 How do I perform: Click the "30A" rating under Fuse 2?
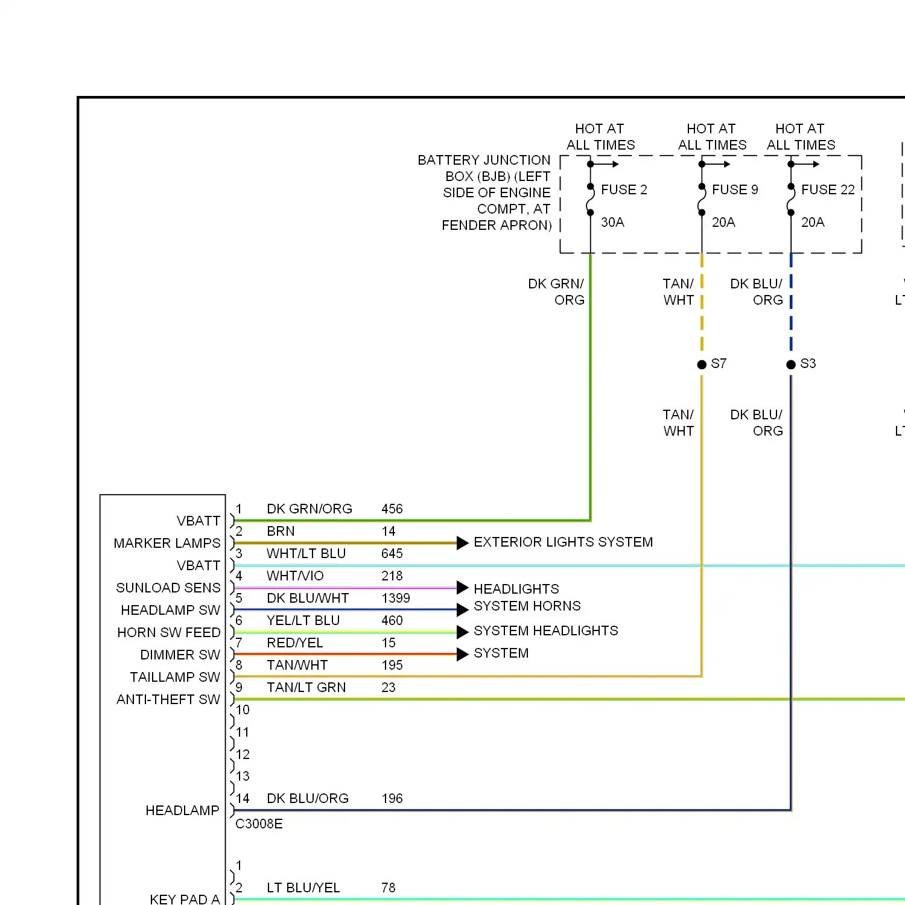click(x=612, y=222)
